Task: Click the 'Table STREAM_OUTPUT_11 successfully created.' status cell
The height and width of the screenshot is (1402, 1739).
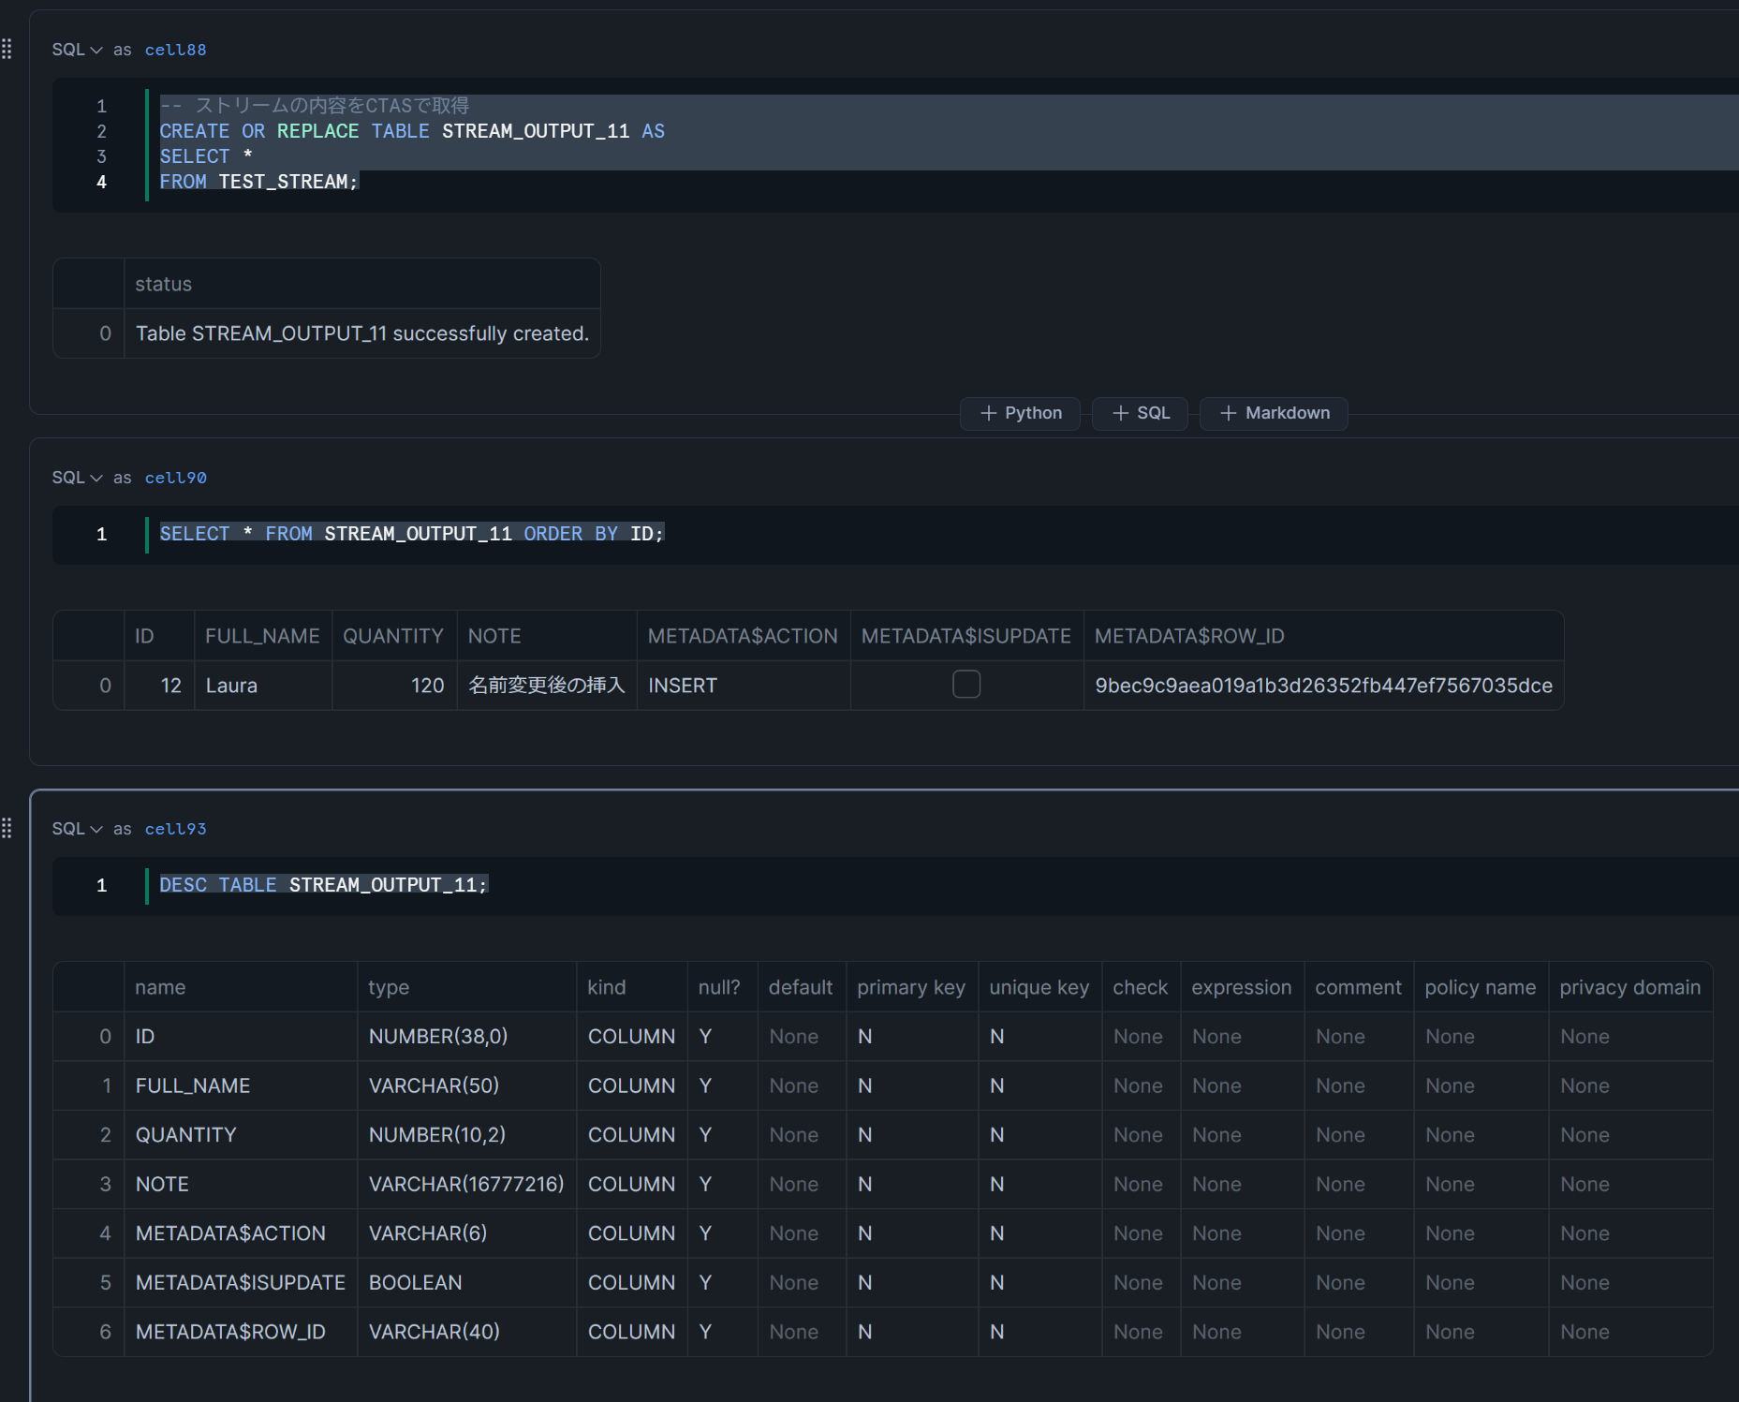Action: (x=362, y=333)
